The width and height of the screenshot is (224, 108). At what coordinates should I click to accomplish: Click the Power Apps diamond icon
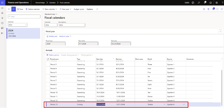[204, 9]
